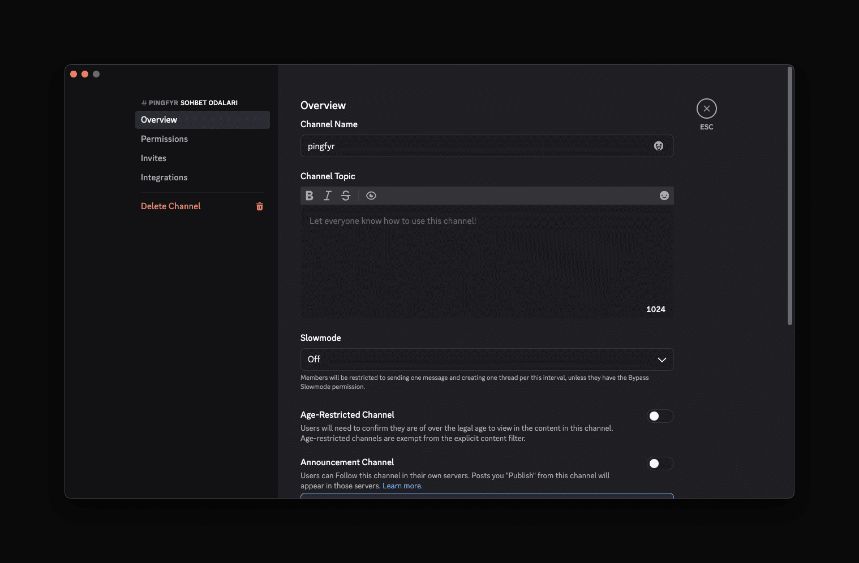Disable the Age-Restricted Channel switch again

tap(660, 416)
